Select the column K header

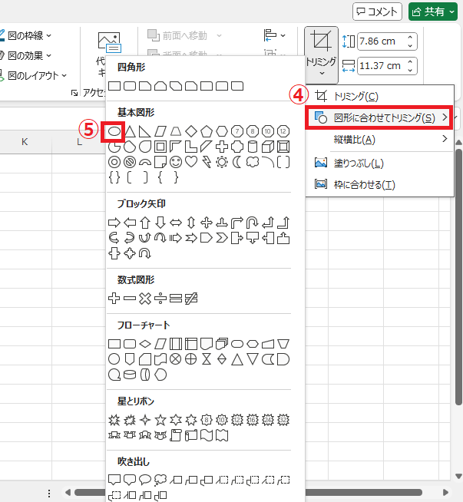pos(25,142)
